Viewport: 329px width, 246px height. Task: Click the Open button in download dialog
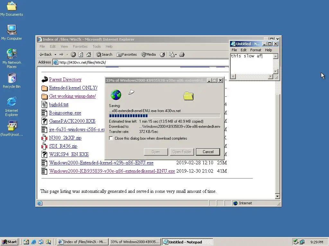(156, 152)
